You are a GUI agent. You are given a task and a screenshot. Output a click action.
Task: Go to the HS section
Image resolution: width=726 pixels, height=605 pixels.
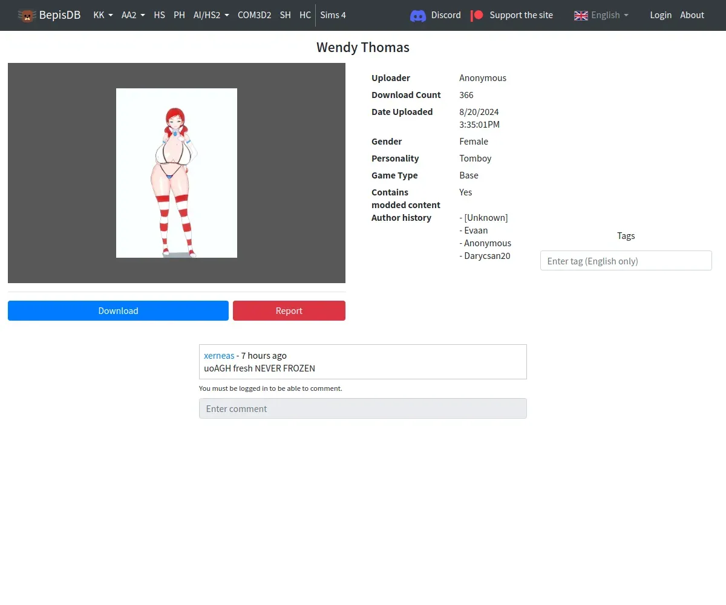159,15
